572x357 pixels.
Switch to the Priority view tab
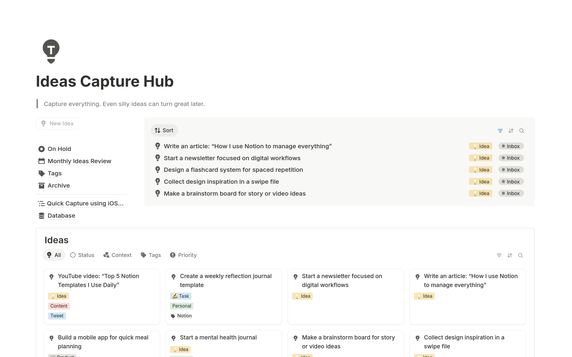coord(183,255)
